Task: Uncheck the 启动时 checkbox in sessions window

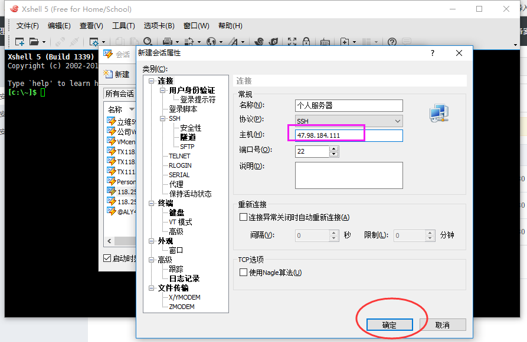Action: point(107,258)
